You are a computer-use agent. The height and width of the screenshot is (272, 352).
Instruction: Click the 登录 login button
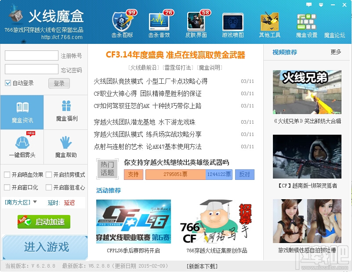coord(59,83)
